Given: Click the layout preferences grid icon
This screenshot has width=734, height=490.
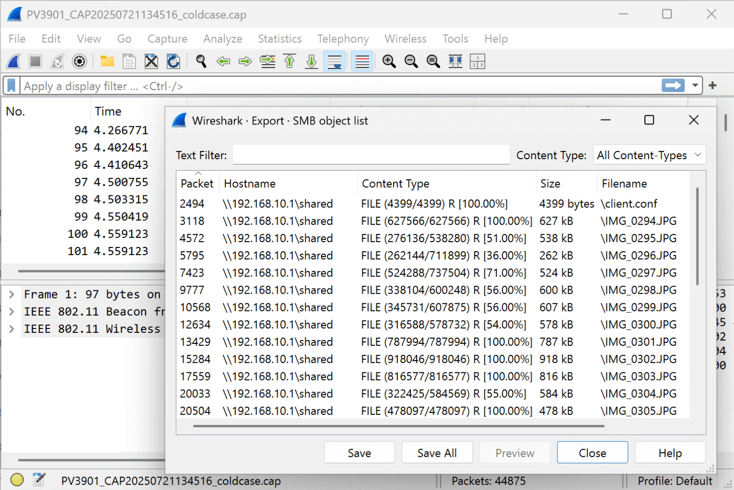Looking at the screenshot, I should (x=477, y=61).
